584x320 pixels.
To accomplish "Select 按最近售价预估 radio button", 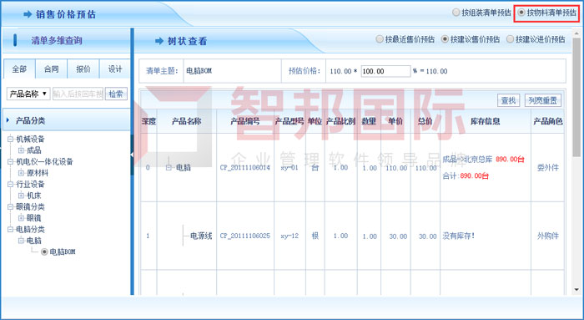I will tap(379, 38).
